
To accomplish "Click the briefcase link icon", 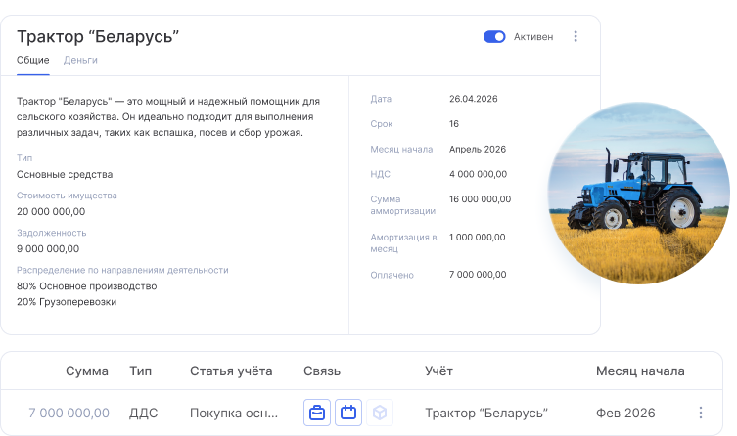I will tap(317, 413).
